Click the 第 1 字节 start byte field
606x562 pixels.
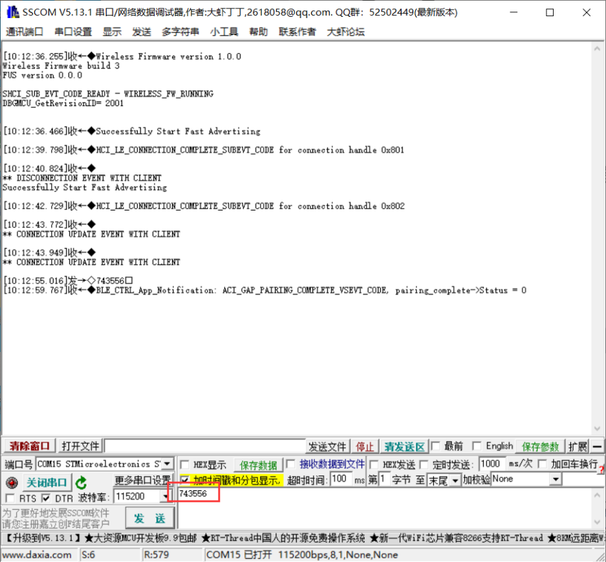[384, 479]
